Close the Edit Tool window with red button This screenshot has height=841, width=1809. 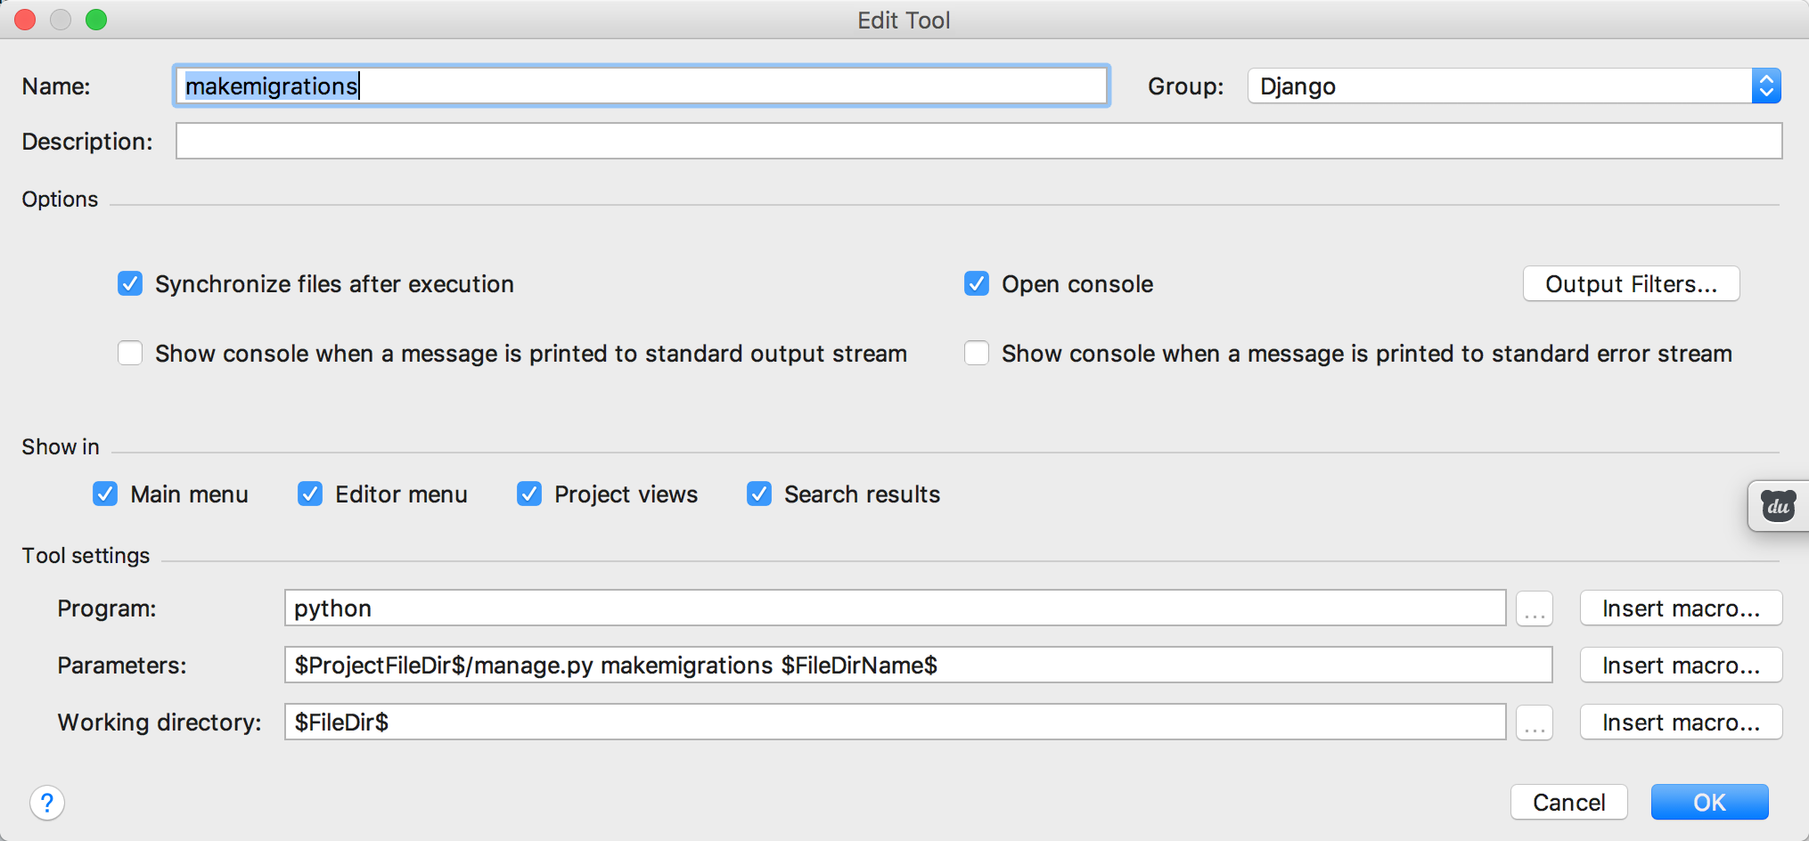pos(25,20)
